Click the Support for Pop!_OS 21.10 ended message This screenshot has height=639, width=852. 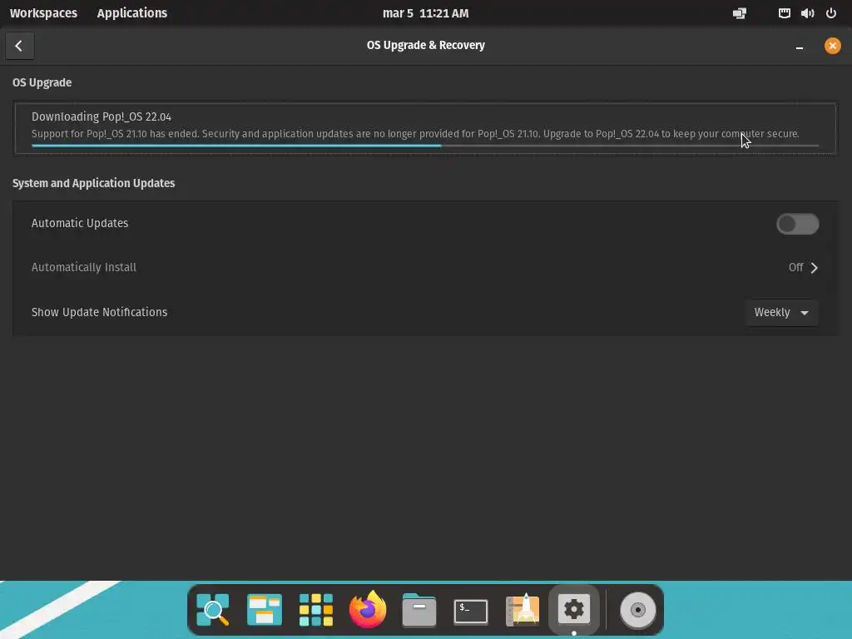tap(415, 134)
